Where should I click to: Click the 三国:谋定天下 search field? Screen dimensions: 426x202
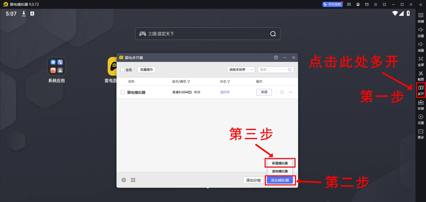point(208,34)
